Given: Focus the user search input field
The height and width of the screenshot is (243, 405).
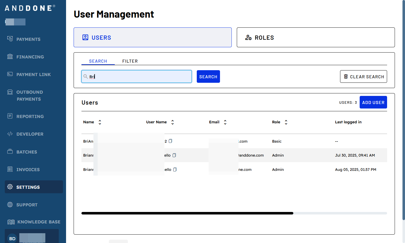Looking at the screenshot, I should click(x=137, y=76).
